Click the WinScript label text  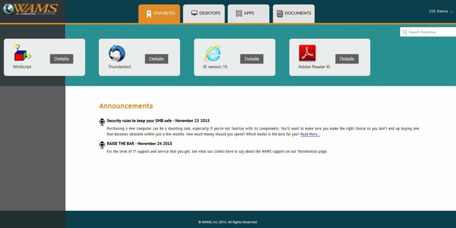coord(22,67)
